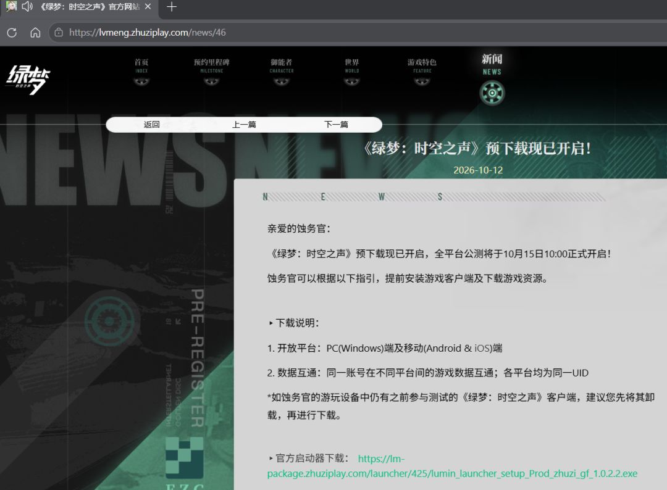Click the marker icon under 游戏特色
667x490 pixels.
tap(422, 81)
